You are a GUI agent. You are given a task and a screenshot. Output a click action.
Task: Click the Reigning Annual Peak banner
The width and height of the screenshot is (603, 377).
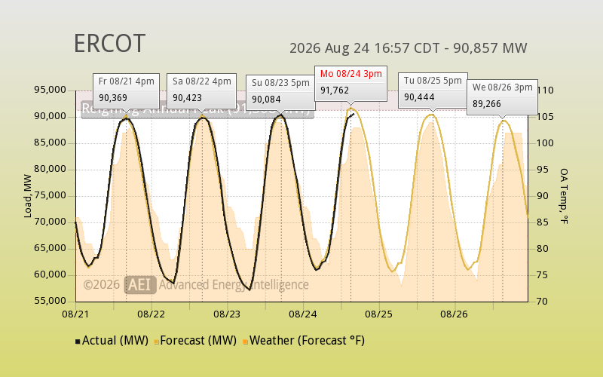[197, 109]
